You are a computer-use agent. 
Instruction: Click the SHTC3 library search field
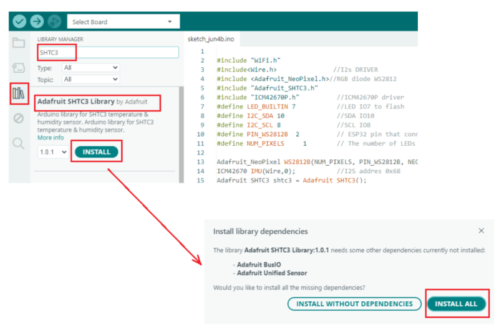pos(107,53)
